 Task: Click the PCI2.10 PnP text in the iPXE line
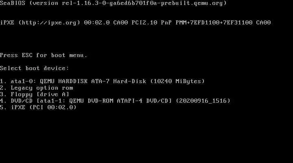pos(151,23)
